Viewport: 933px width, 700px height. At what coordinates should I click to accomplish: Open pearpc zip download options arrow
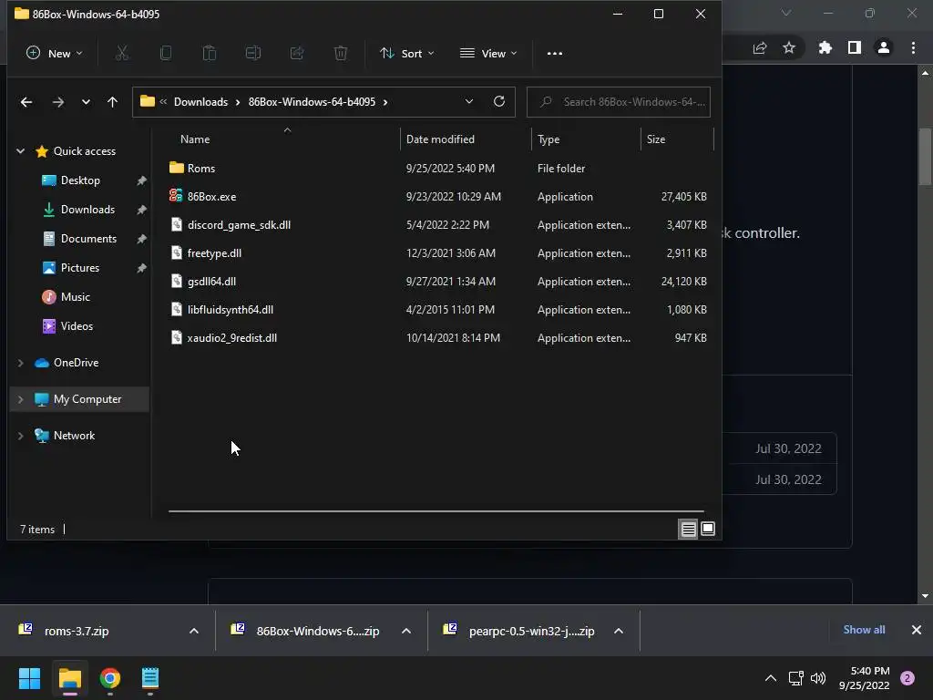(619, 631)
